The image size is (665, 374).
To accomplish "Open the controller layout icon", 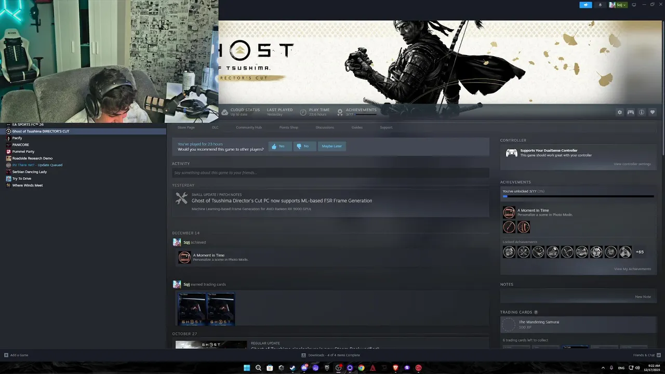I will click(631, 112).
